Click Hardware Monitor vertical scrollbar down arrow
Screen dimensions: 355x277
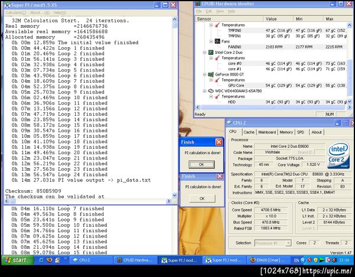(349, 102)
